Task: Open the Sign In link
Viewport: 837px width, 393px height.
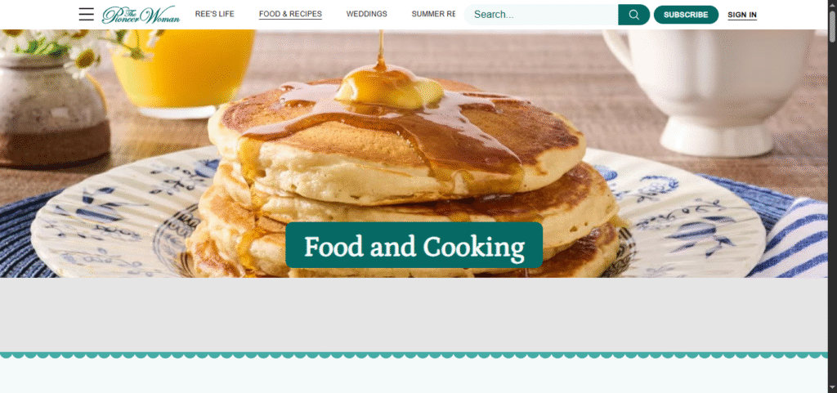Action: 742,15
